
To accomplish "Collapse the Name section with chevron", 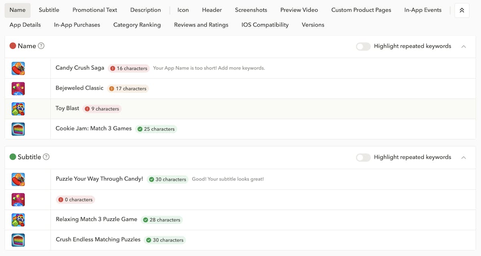I will pyautogui.click(x=463, y=46).
